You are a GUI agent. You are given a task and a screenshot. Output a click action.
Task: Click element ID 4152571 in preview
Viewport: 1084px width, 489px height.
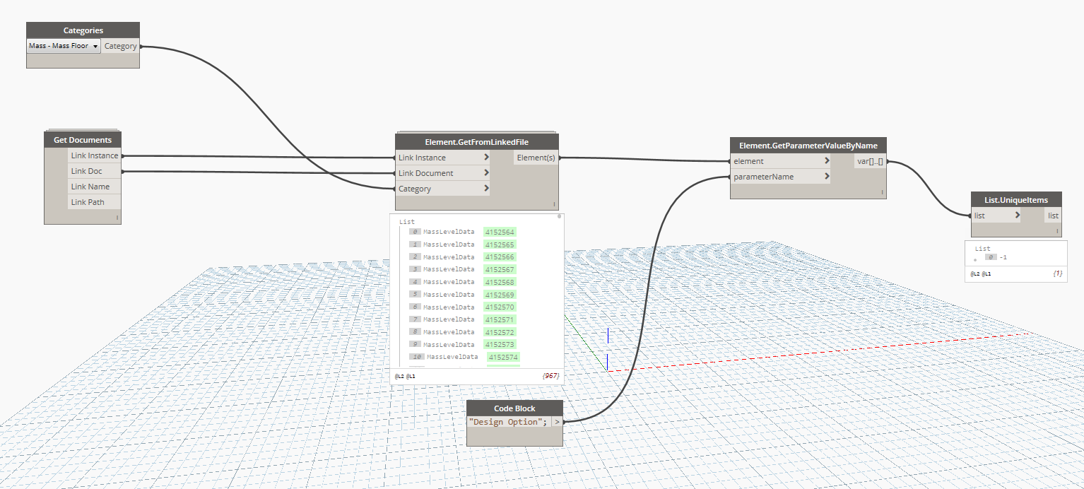coord(500,319)
